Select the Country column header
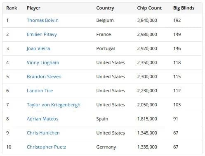This screenshot has width=205, height=156. point(105,8)
